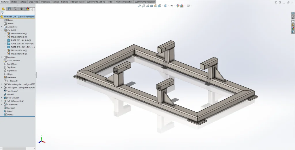The height and width of the screenshot is (150, 295).
Task: Click the Zoom to Fit icon
Action: [139, 6]
